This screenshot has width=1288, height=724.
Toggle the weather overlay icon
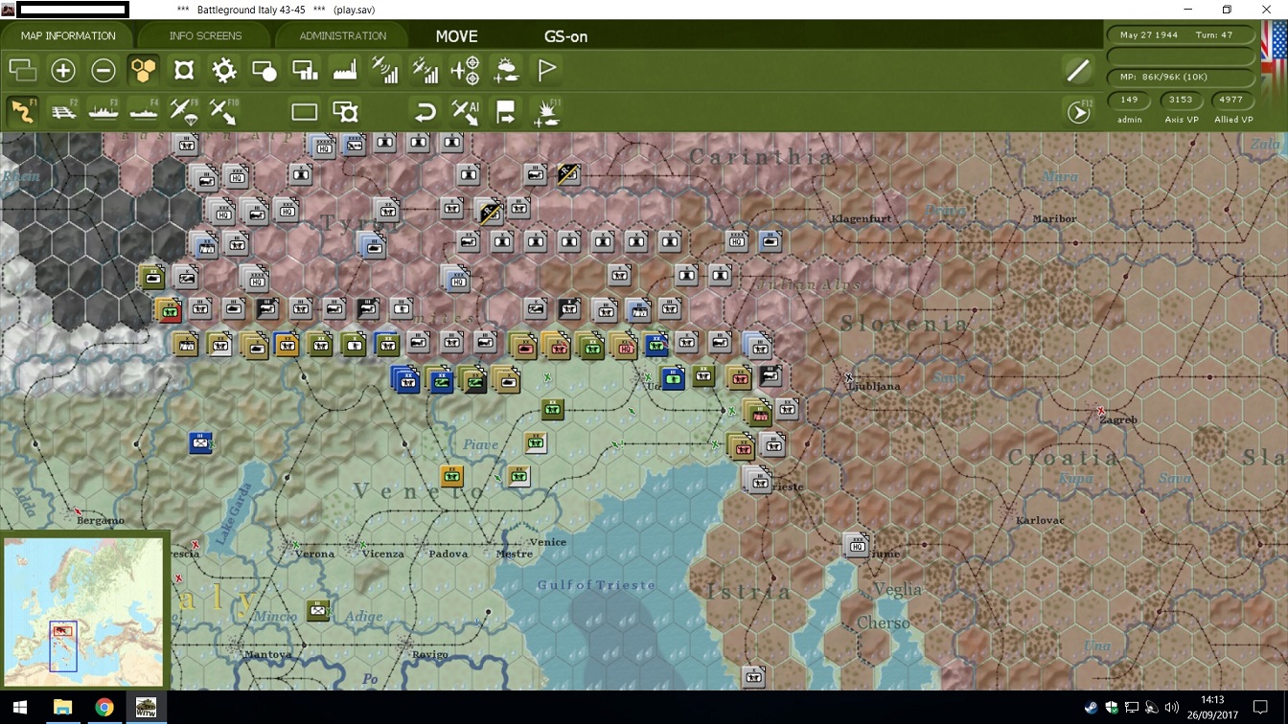pos(506,70)
